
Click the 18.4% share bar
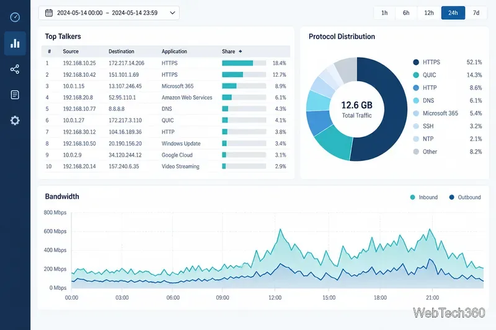pos(244,63)
